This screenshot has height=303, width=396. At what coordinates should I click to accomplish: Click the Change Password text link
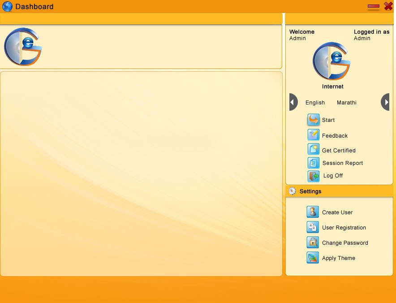click(344, 243)
